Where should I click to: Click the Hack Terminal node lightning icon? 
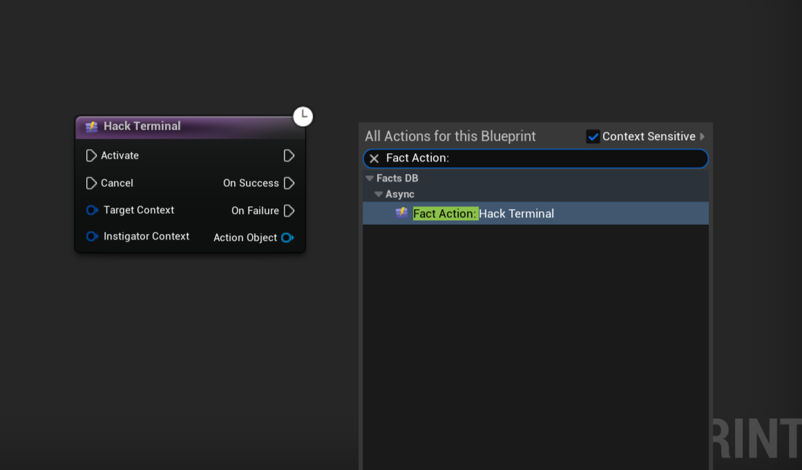92,127
